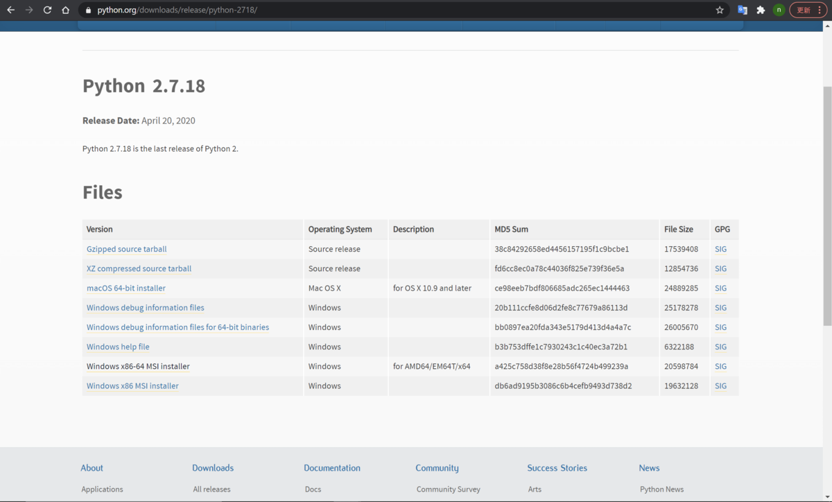832x502 pixels.
Task: Open the Applications footer link
Action: tap(102, 489)
